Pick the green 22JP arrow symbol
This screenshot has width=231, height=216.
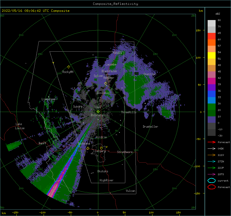[211, 168]
